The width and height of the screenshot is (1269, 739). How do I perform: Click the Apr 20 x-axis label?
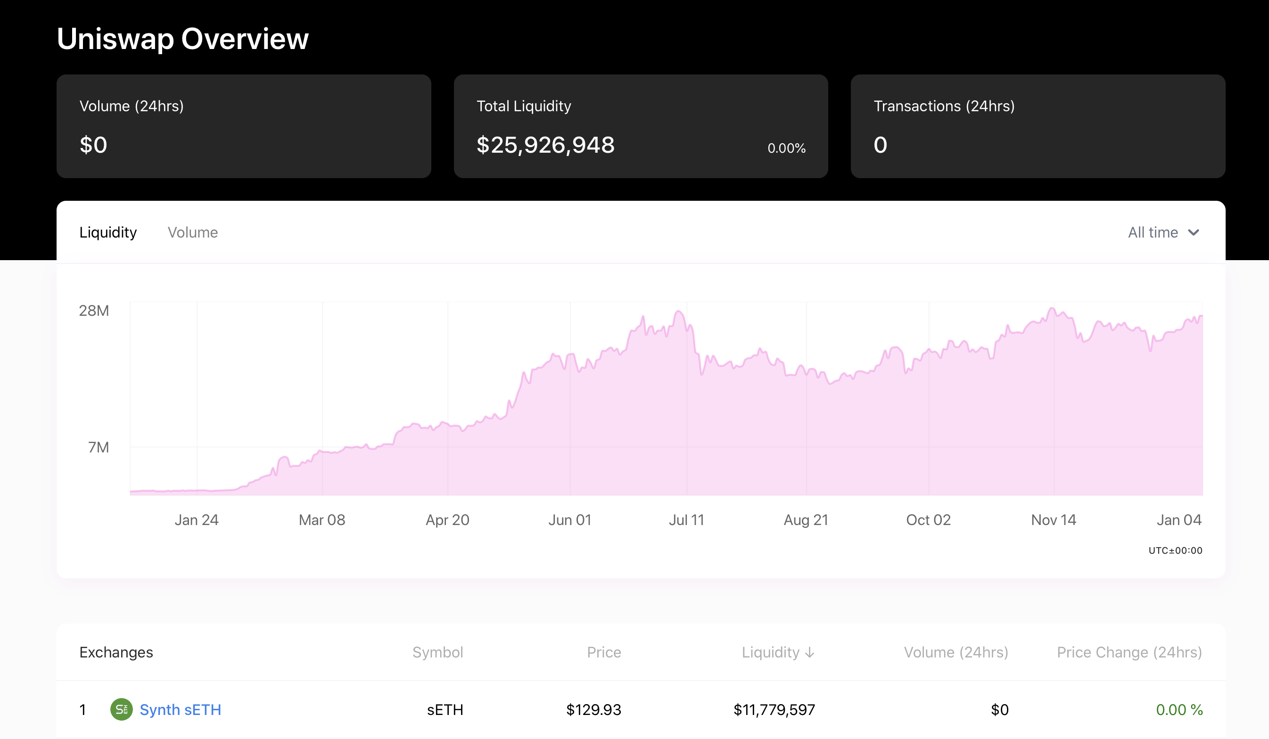pos(448,519)
